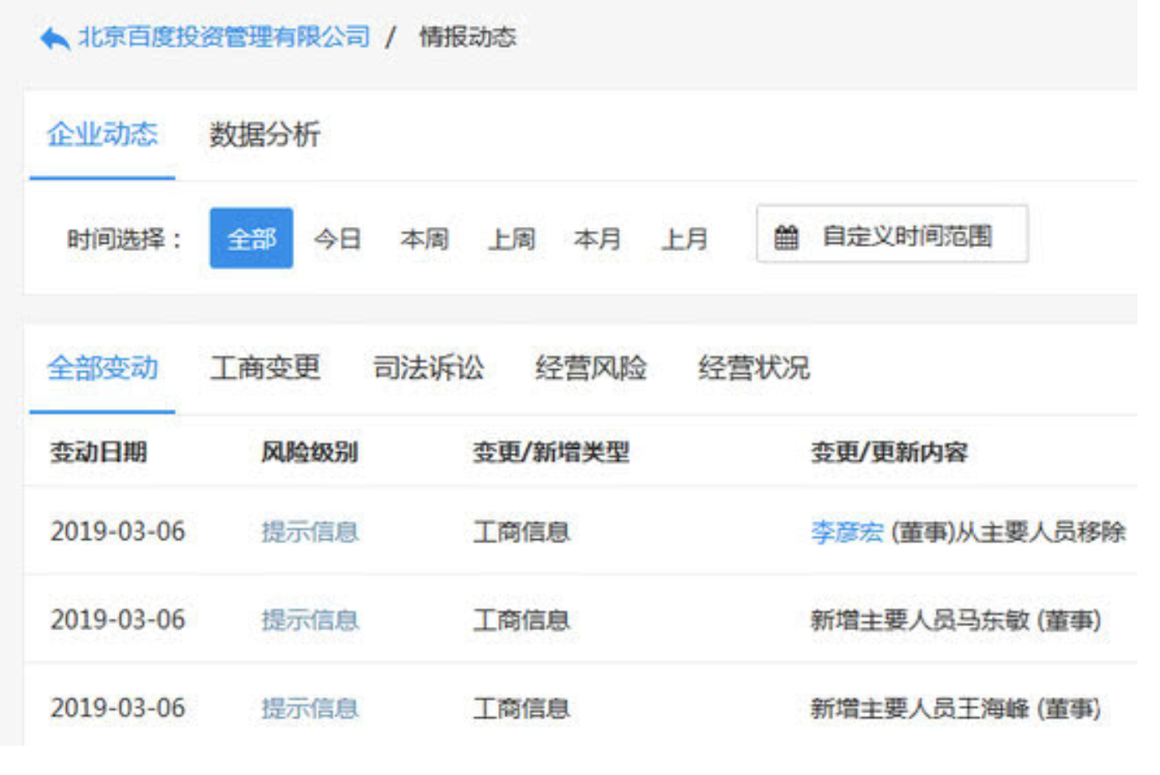Viewport: 1160px width, 775px height.
Task: Click 提示信息 in first row
Action: tap(310, 532)
